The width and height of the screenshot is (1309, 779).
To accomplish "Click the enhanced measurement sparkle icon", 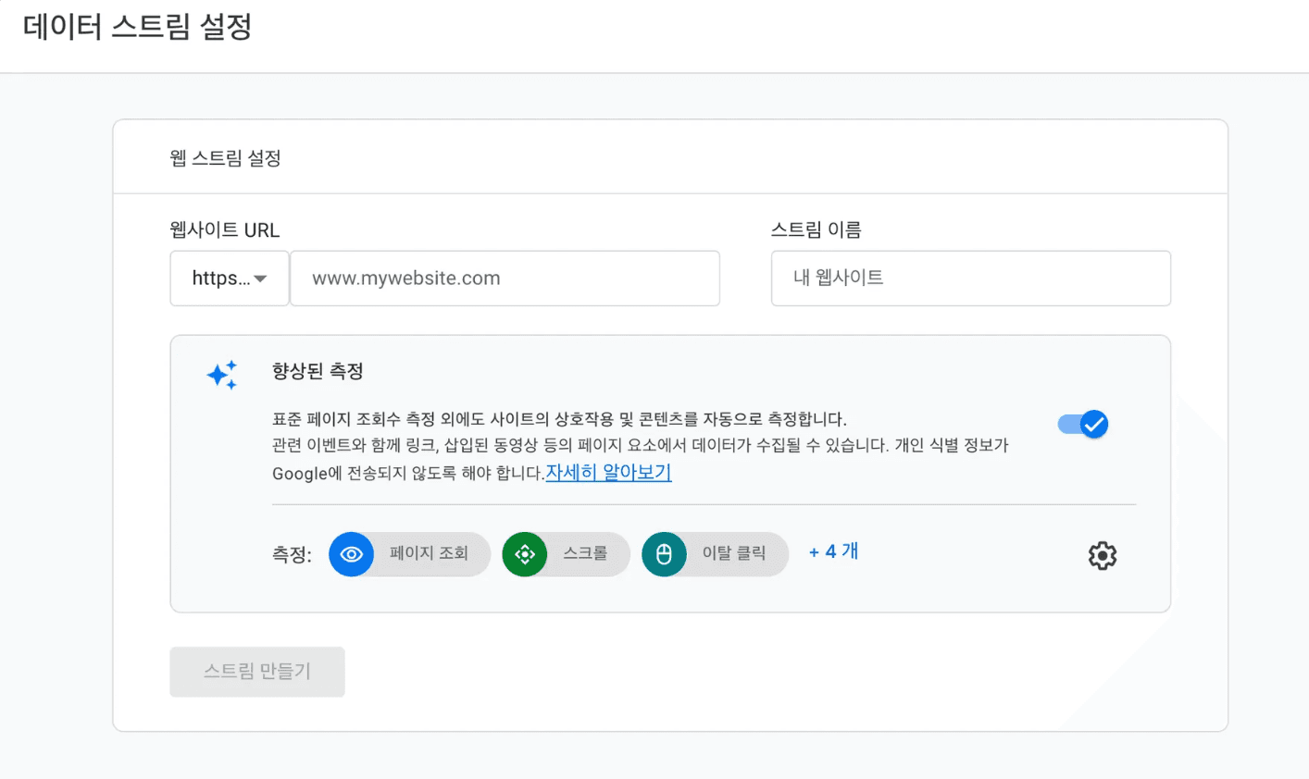I will click(222, 375).
